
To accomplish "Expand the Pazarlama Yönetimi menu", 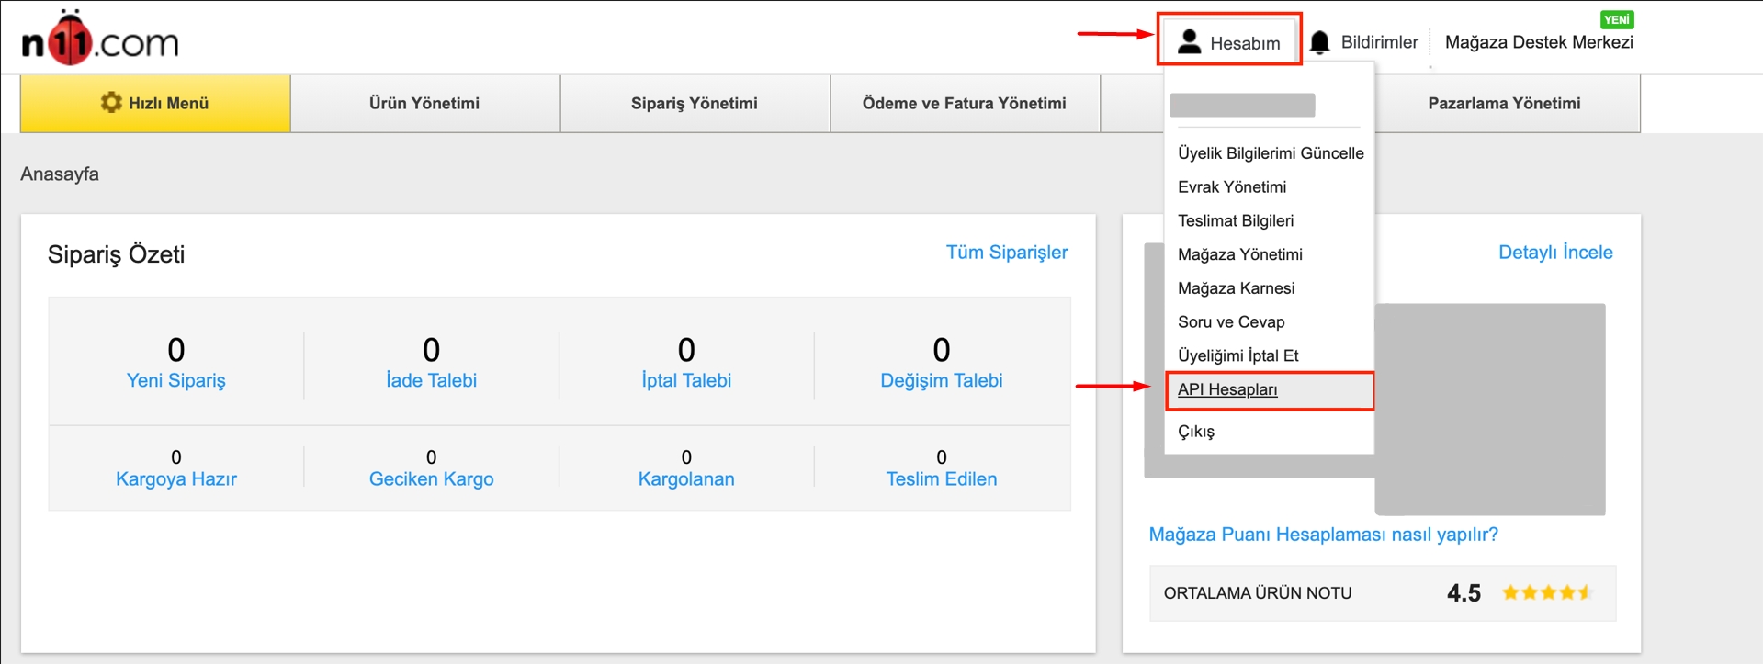I will (x=1503, y=104).
